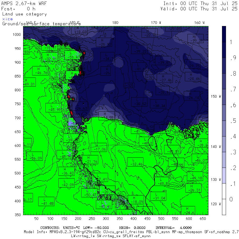Click the 'H -19.39' map label
Screen dimensions: 239x239
point(195,39)
